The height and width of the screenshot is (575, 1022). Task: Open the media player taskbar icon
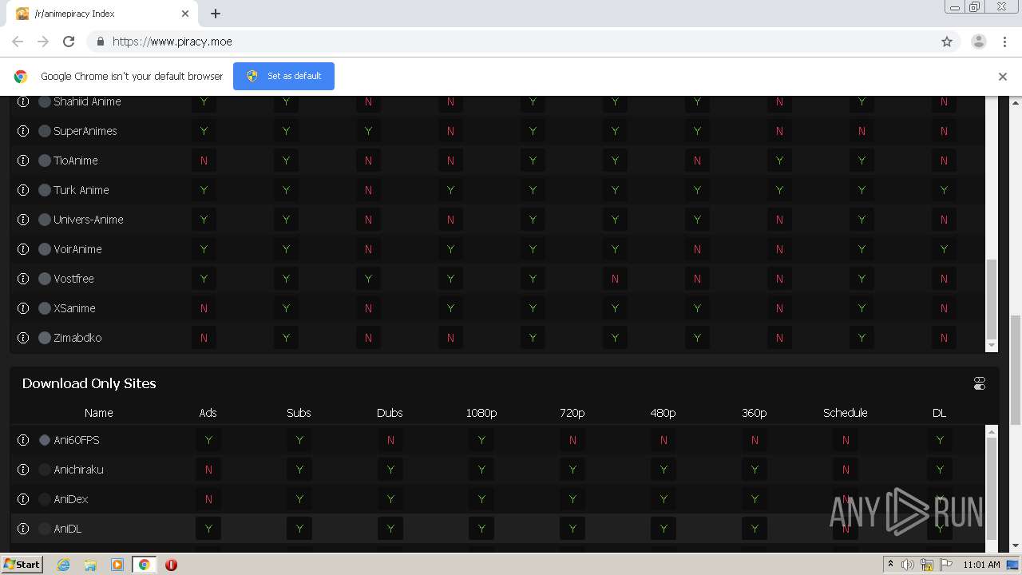coord(117,565)
